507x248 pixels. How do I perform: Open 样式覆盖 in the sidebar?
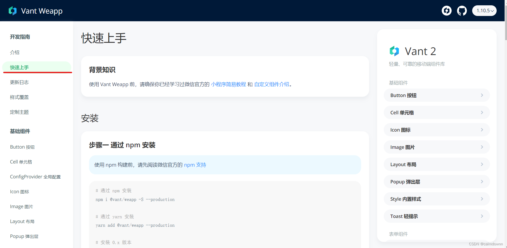coord(19,97)
